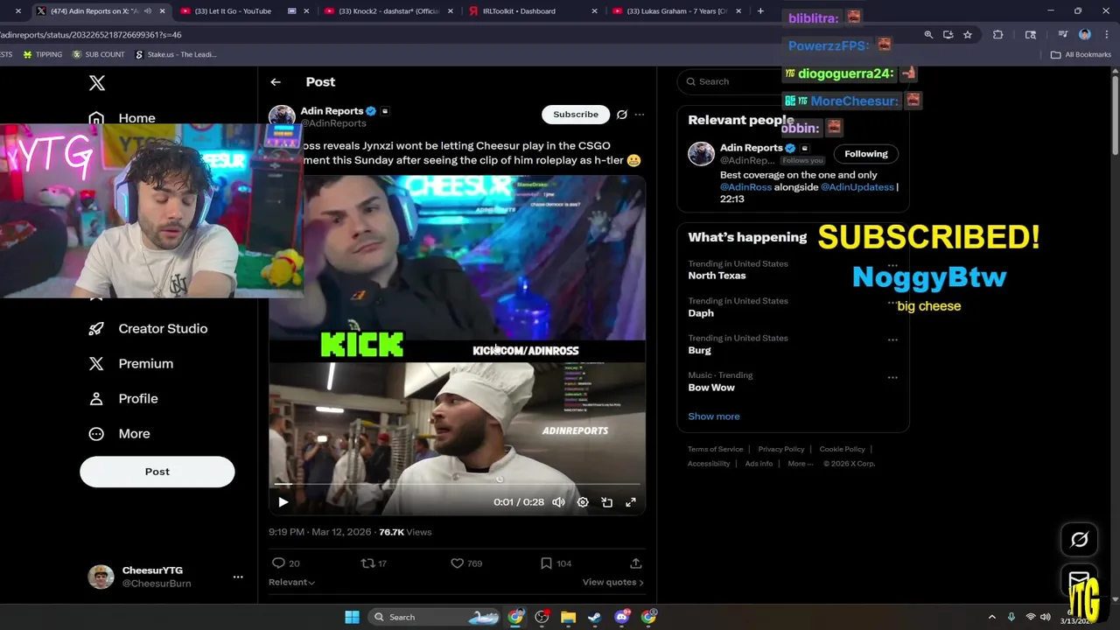Screen dimensions: 1120x630
Task: Mute the video volume
Action: [558, 502]
